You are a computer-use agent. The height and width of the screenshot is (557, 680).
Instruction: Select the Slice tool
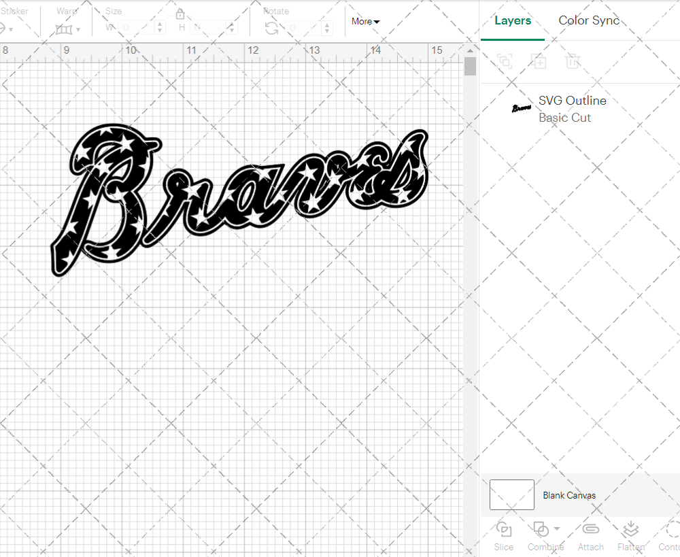503,537
